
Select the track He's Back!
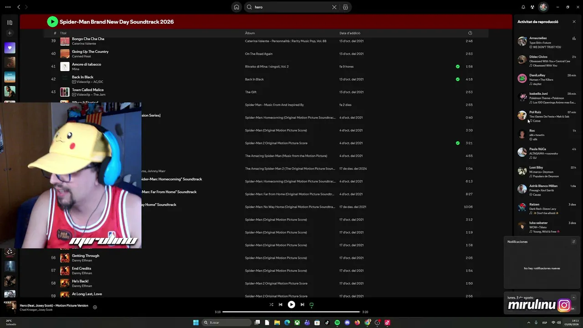click(x=80, y=281)
